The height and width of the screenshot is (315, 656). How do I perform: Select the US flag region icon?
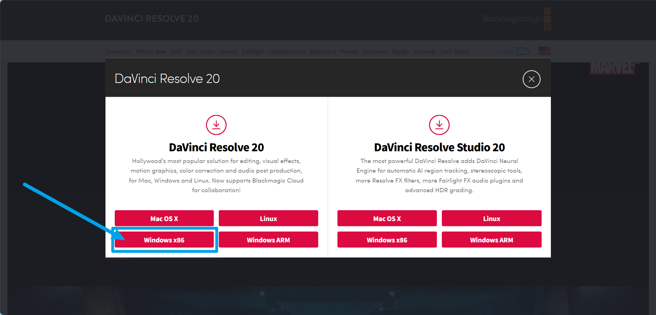tap(544, 51)
